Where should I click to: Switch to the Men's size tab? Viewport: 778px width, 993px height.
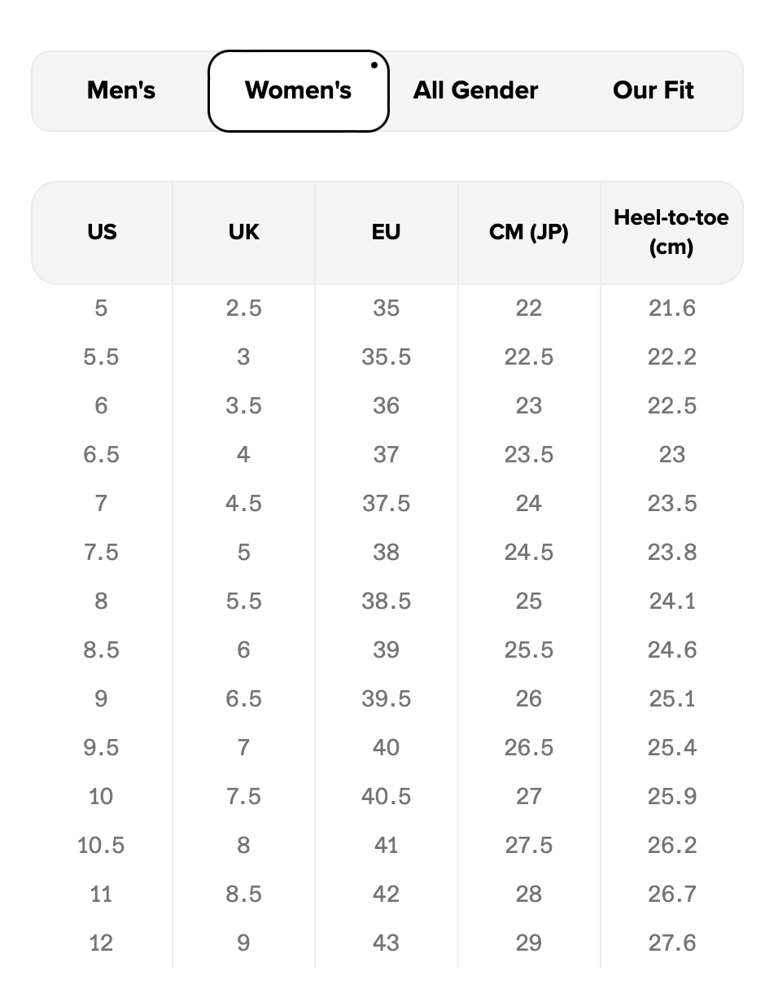pos(121,90)
